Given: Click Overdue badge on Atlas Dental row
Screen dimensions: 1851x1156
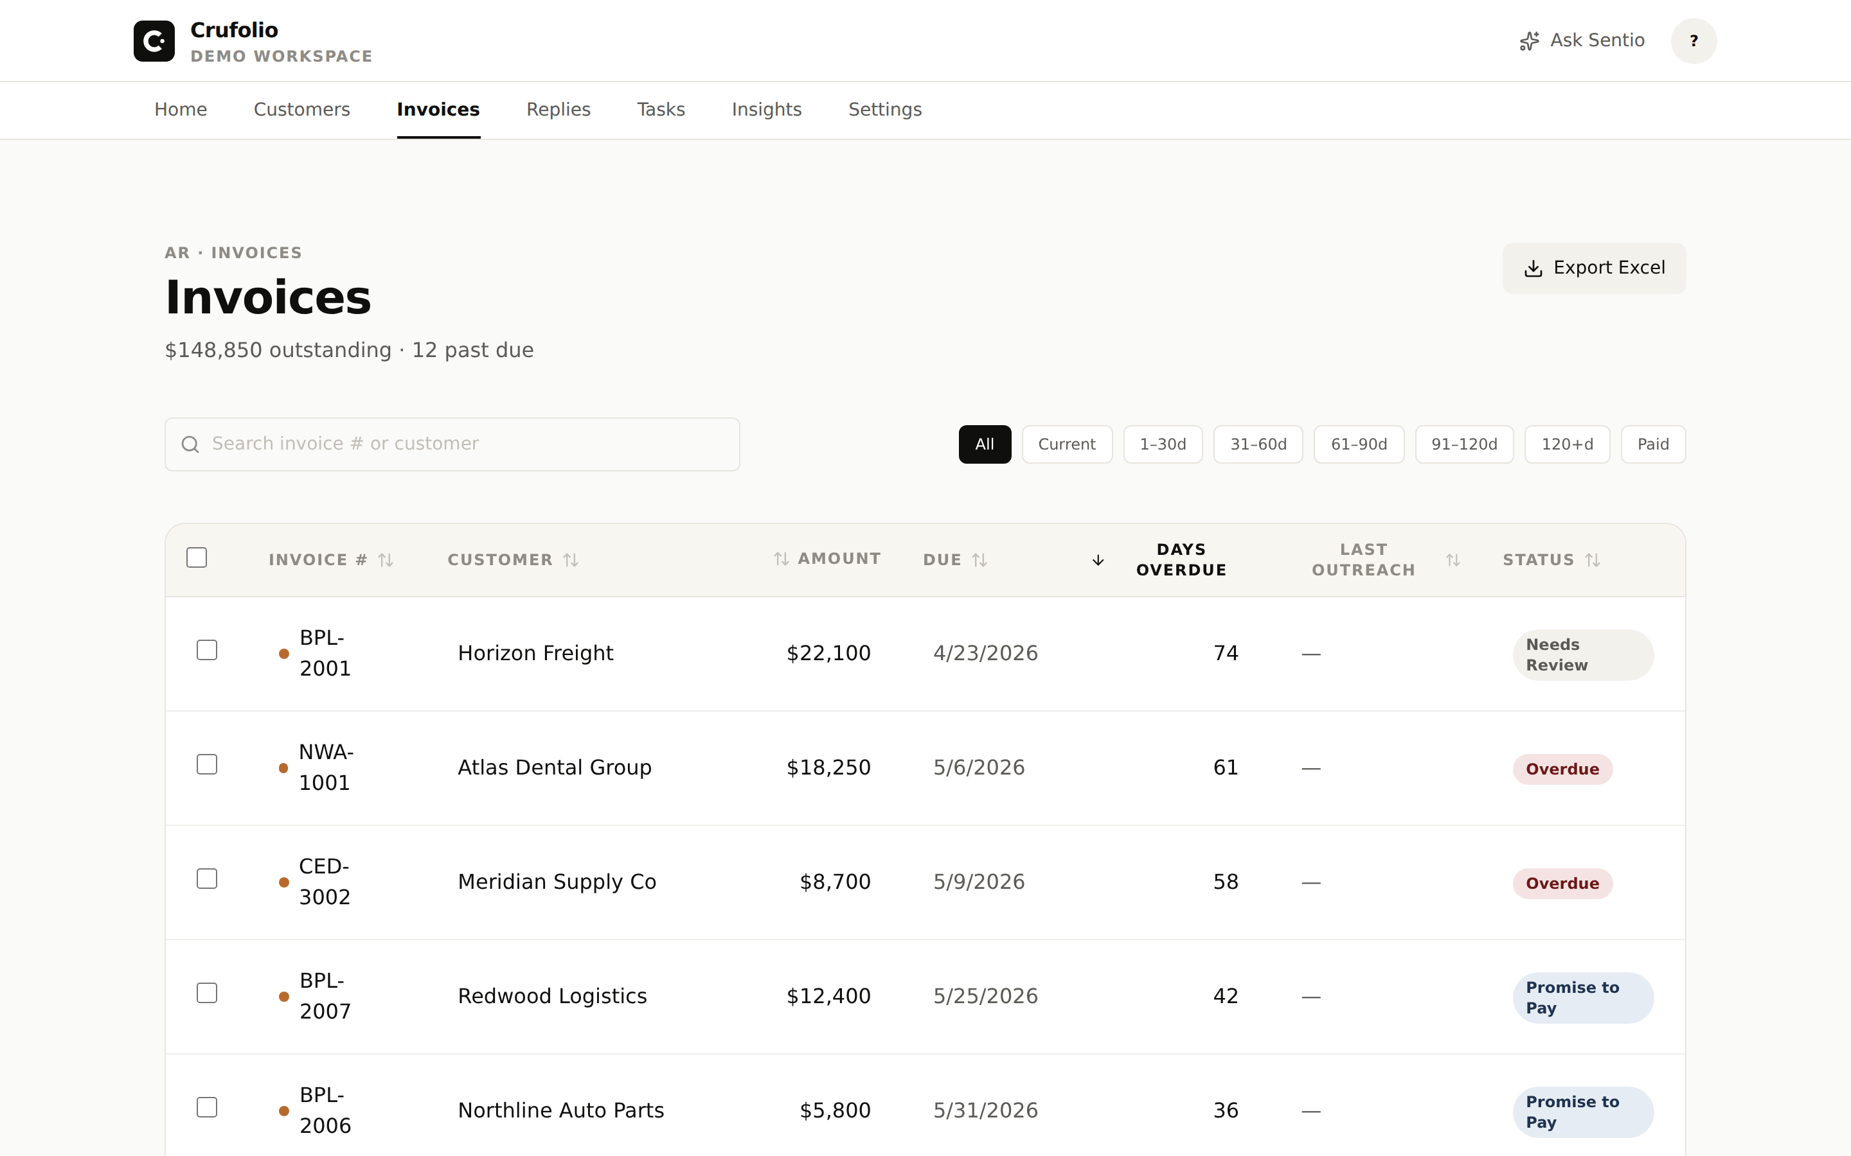Looking at the screenshot, I should coord(1562,769).
